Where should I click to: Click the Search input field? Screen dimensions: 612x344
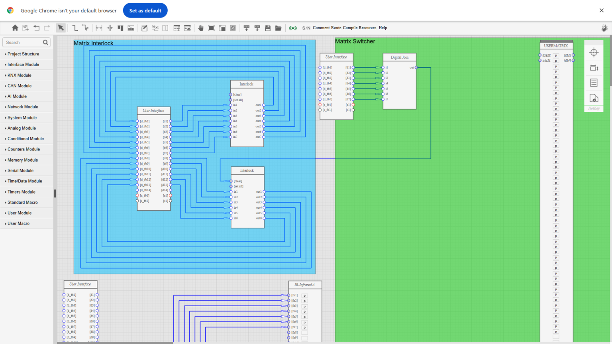tap(23, 43)
